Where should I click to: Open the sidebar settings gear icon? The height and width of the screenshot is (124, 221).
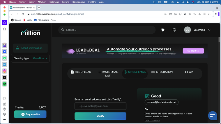coord(4,114)
